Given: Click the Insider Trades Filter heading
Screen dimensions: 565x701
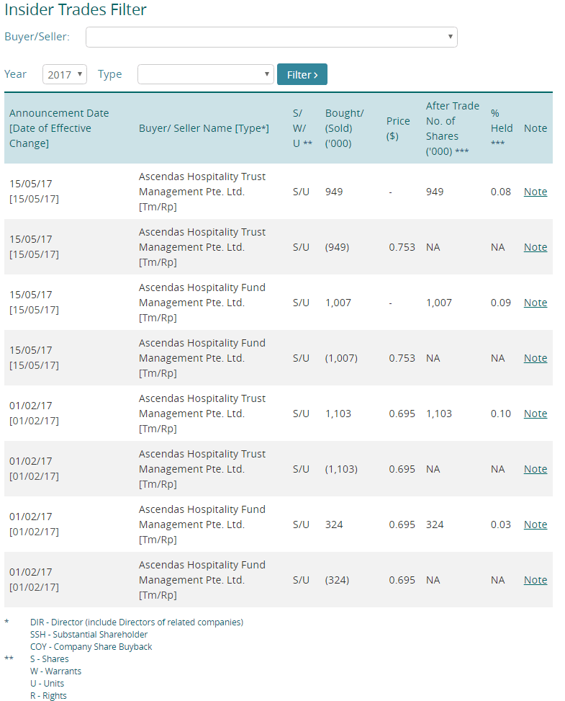Looking at the screenshot, I should coord(76,9).
